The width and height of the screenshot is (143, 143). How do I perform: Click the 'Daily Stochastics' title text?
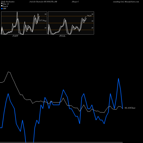click(8, 2)
